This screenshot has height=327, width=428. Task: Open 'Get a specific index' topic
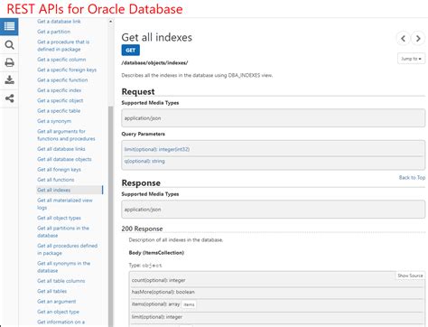(x=59, y=90)
